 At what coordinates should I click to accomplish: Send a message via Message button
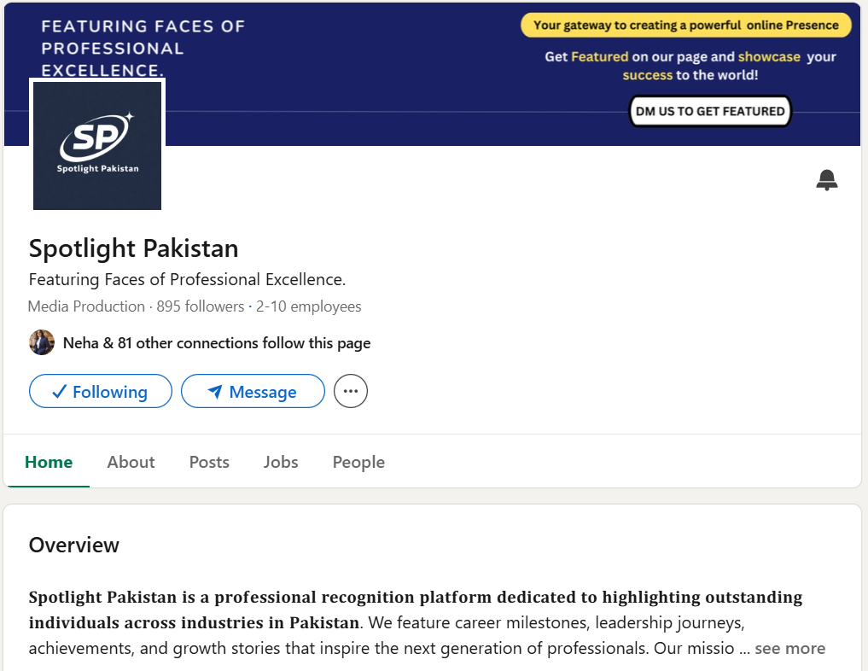point(253,391)
